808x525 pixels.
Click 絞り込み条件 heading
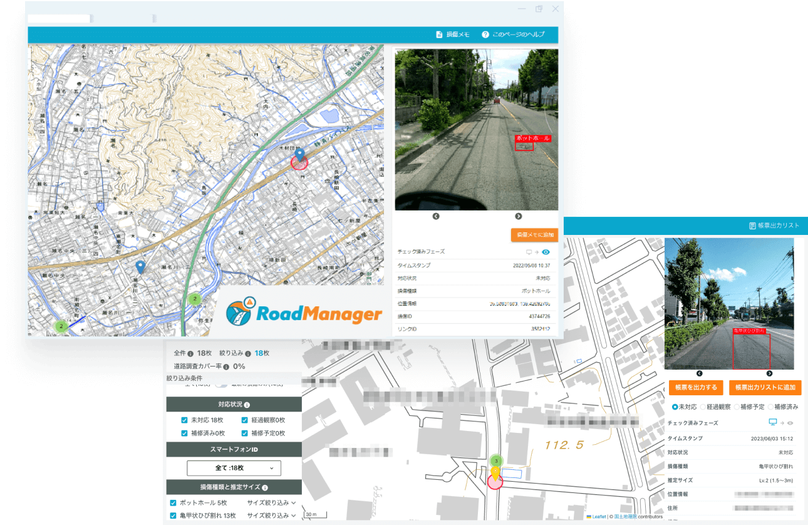(184, 378)
